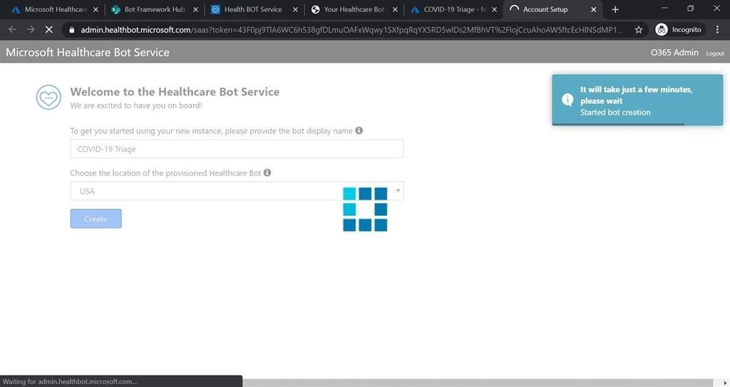Switch to the Health BOT Service tab
Screen dimensions: 730x387
pos(253,9)
